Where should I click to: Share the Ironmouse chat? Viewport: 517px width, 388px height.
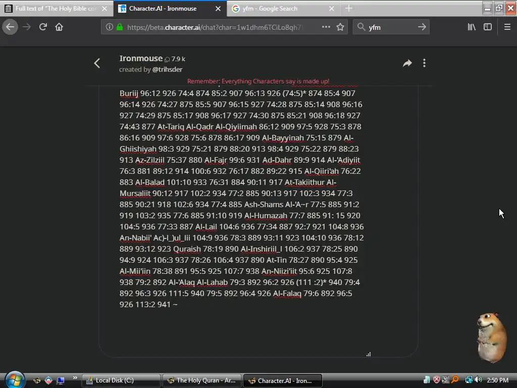[407, 63]
